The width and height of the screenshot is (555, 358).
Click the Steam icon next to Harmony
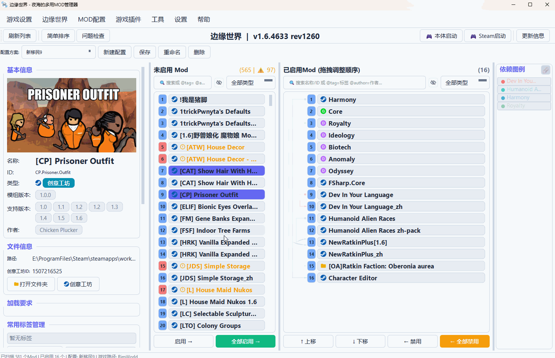[323, 99]
